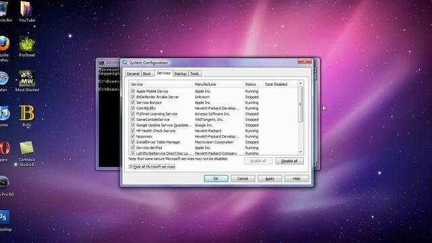
Task: Open the Recycle Bin icon
Action: (x=5, y=11)
